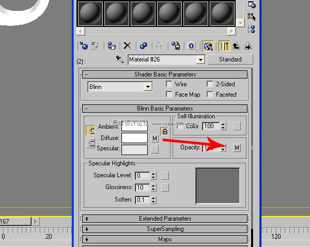
Task: Click Self-Illumination spinner arrows
Action: tap(223, 126)
